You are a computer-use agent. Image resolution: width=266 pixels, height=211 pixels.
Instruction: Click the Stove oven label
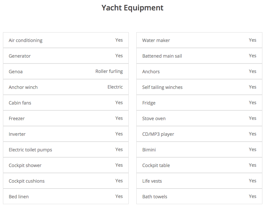point(154,119)
